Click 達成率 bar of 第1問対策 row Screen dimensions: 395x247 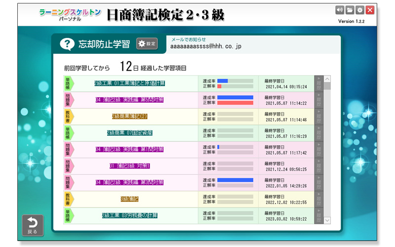pyautogui.click(x=236, y=147)
